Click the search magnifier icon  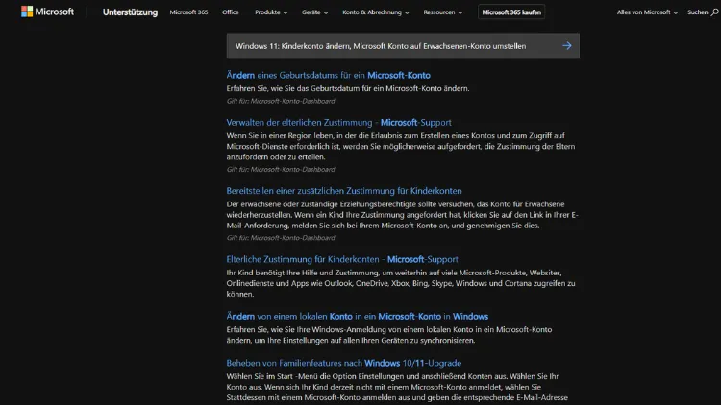pos(714,12)
